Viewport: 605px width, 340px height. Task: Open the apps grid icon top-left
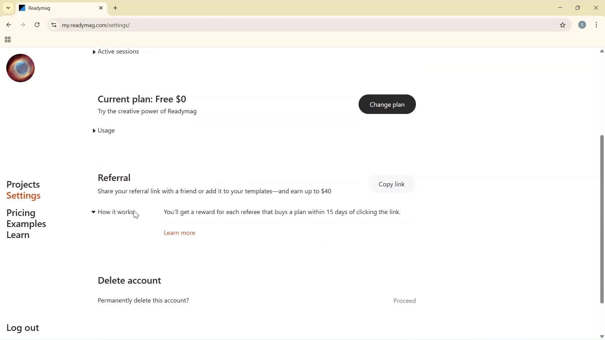click(7, 39)
